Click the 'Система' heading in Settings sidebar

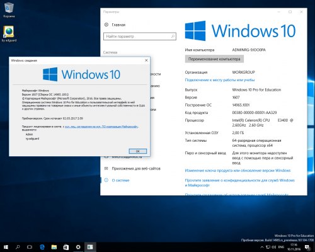click(110, 52)
